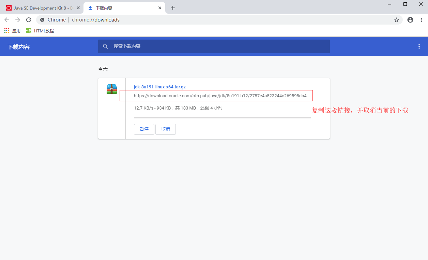Close the Chrome window
Image resolution: width=428 pixels, height=260 pixels.
tap(421, 4)
